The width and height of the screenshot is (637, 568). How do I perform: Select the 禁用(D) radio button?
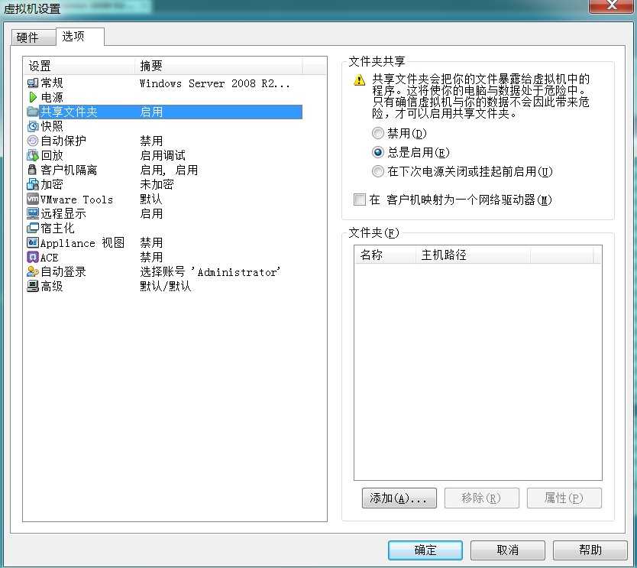click(378, 133)
